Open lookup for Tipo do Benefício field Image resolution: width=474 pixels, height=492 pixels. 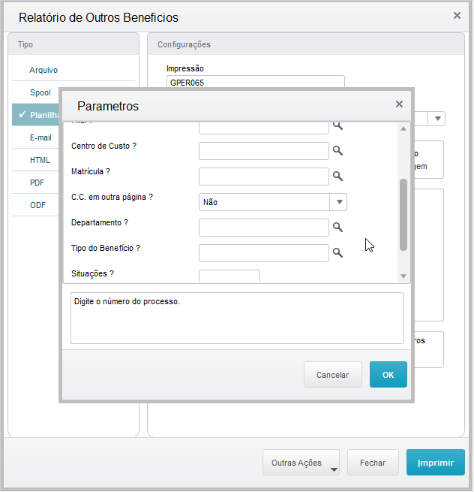(x=337, y=252)
